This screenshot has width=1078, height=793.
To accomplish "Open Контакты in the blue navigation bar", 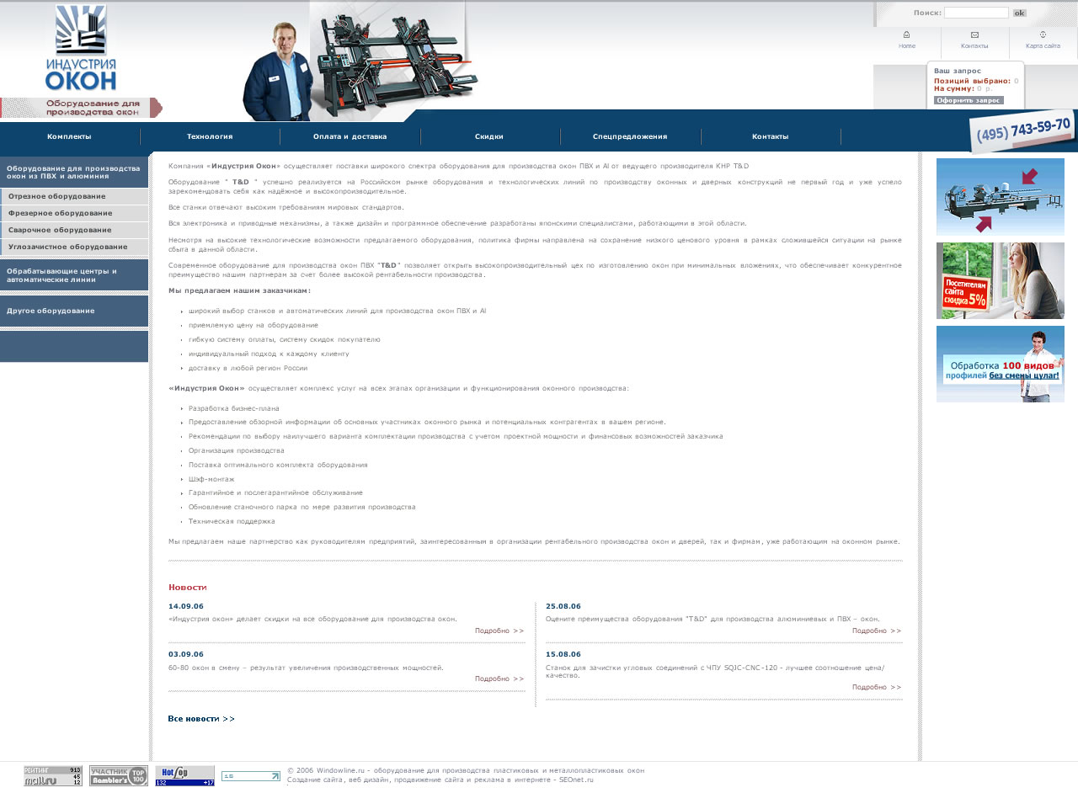I will coord(771,136).
